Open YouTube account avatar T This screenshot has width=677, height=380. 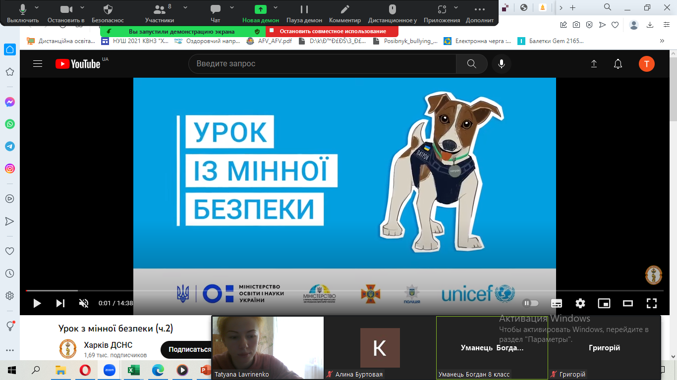tap(647, 64)
